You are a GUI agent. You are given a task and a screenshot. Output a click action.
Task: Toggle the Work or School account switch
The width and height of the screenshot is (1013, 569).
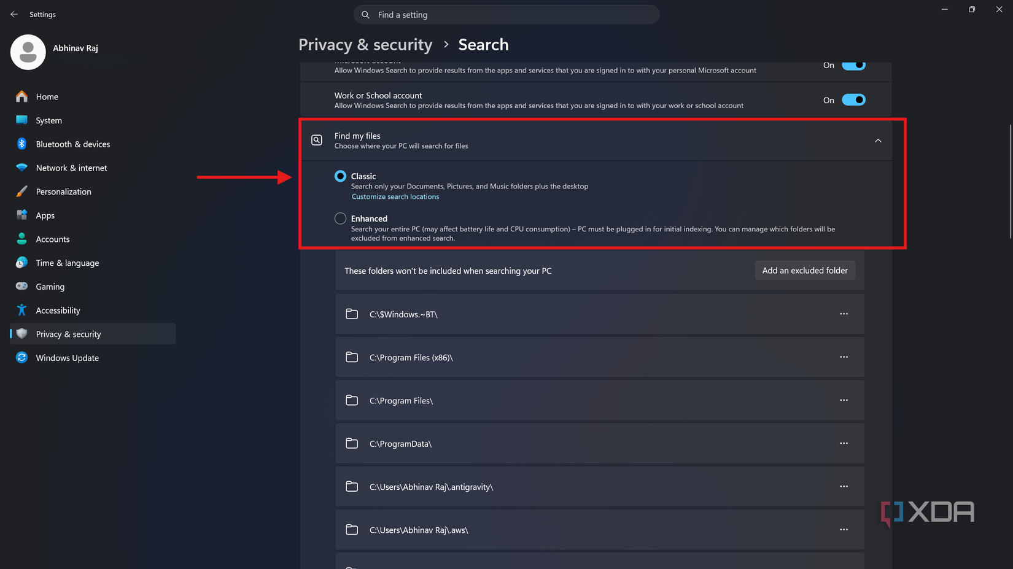click(853, 100)
